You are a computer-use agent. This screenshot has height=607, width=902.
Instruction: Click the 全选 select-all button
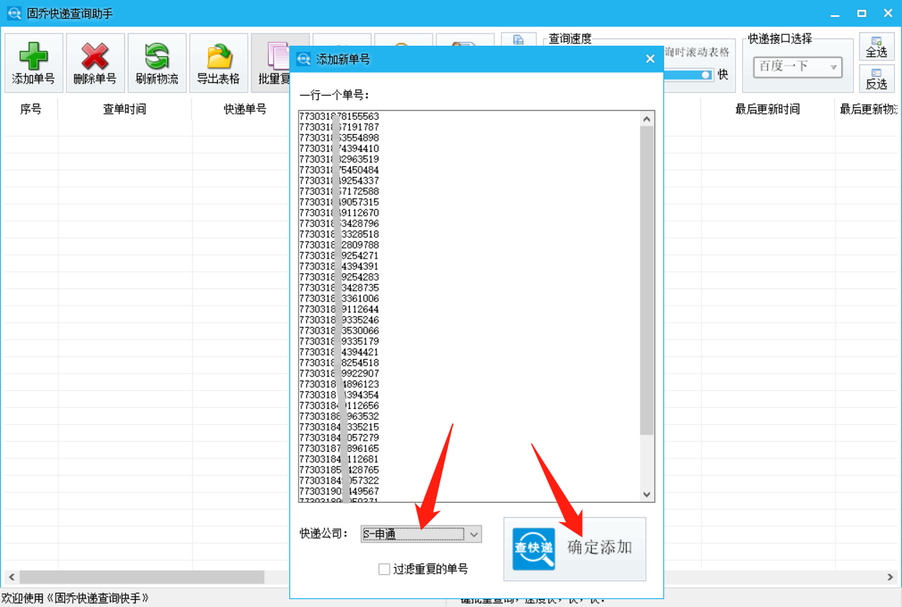(876, 46)
